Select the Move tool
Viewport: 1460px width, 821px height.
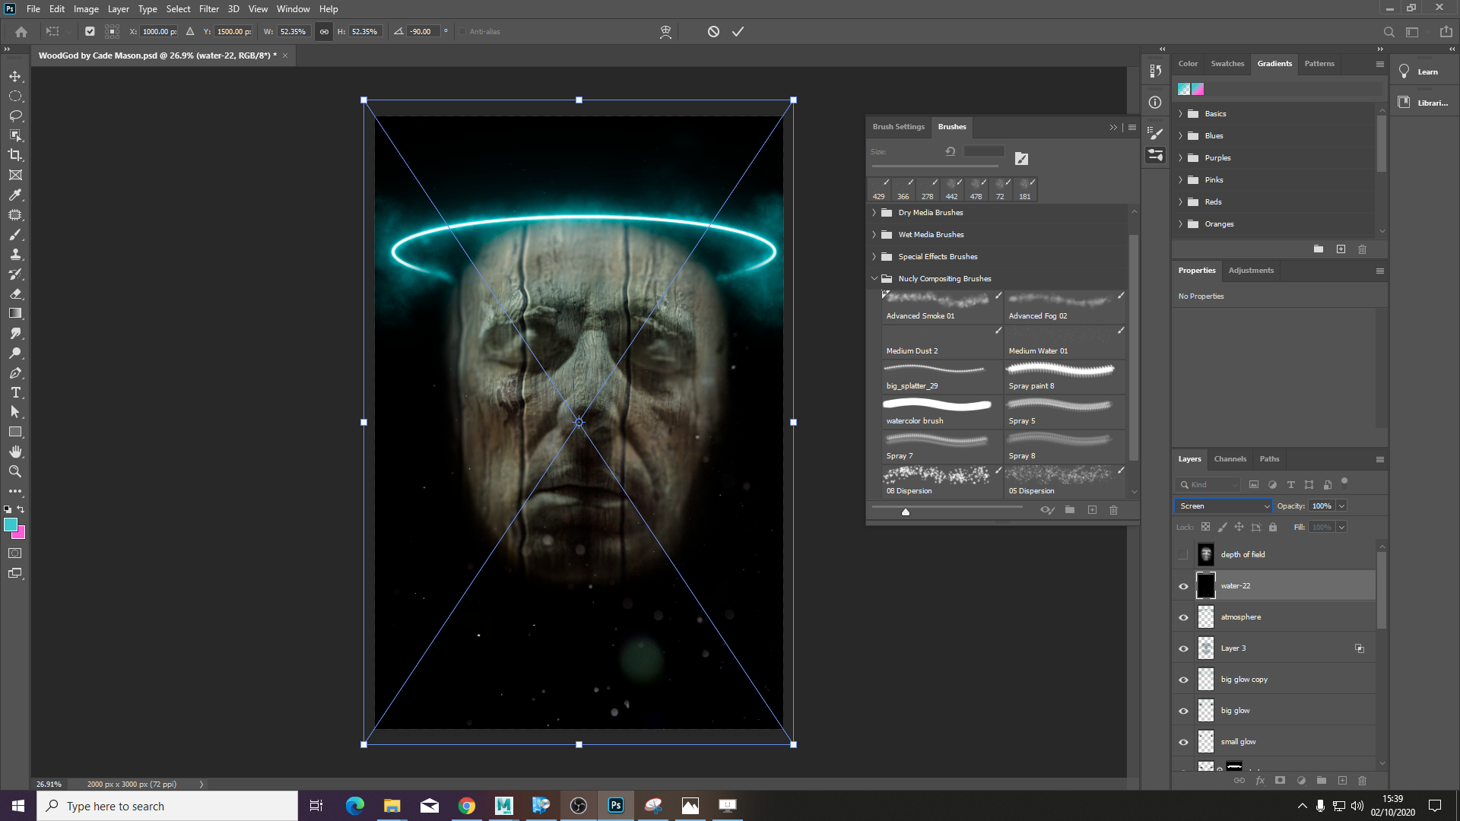coord(15,77)
